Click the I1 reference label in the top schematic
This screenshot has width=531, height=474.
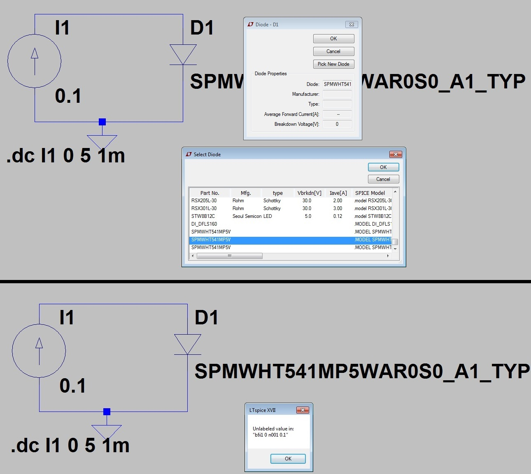[x=62, y=28]
